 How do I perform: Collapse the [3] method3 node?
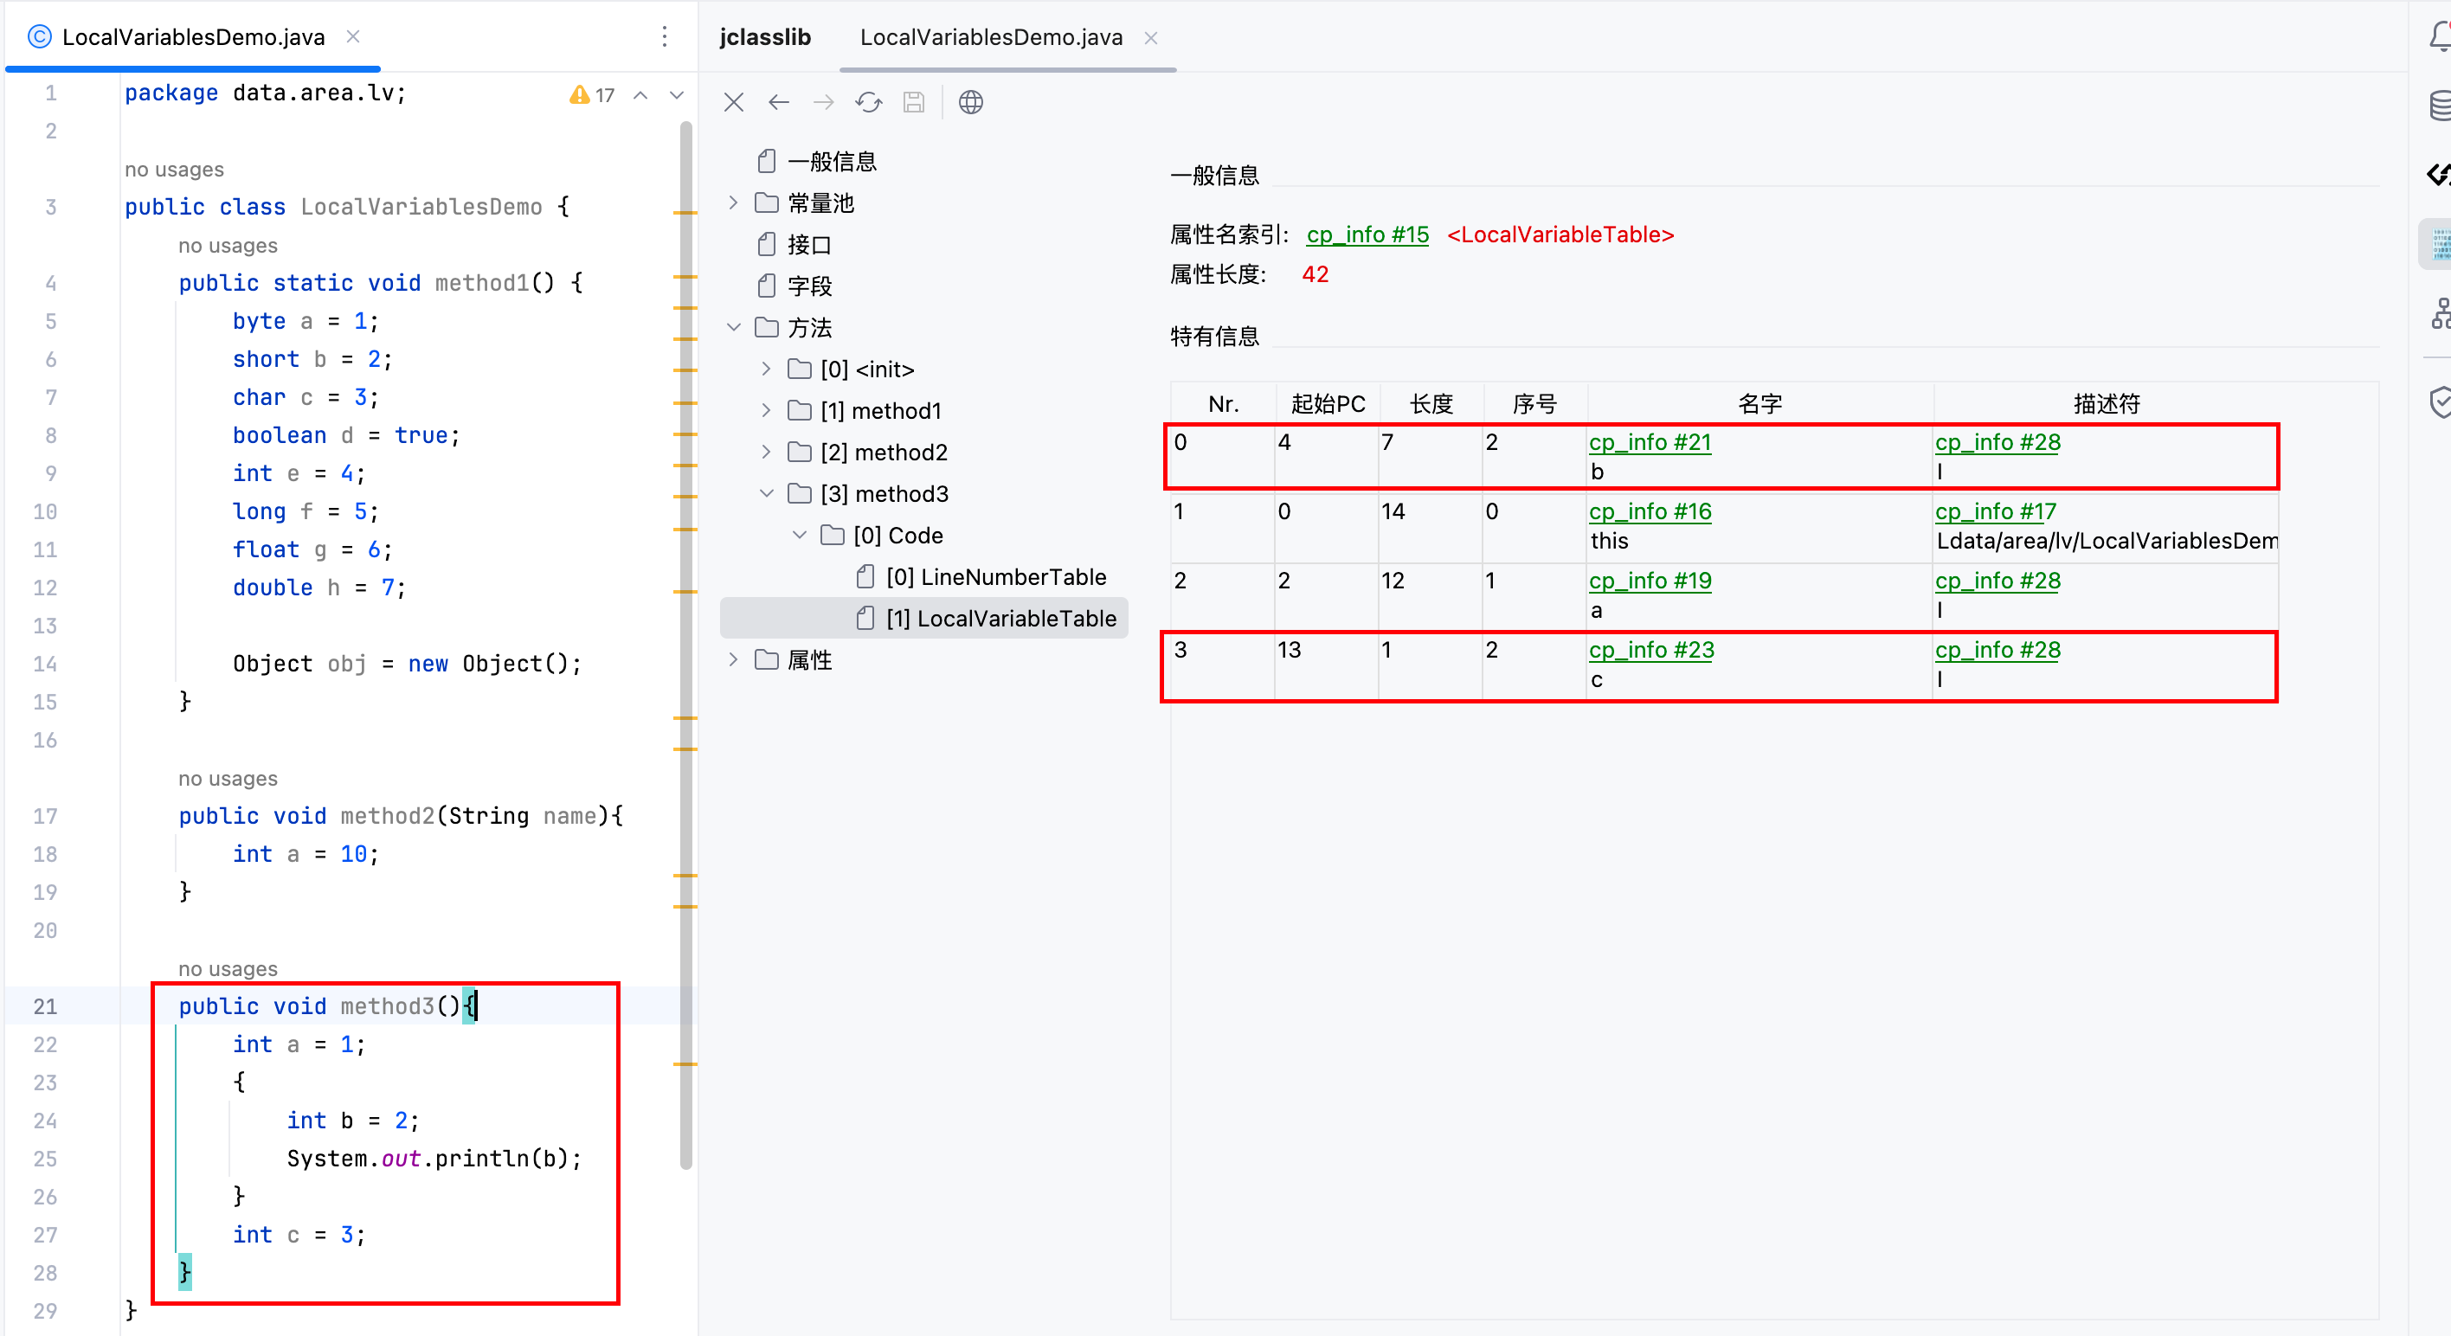[x=766, y=493]
